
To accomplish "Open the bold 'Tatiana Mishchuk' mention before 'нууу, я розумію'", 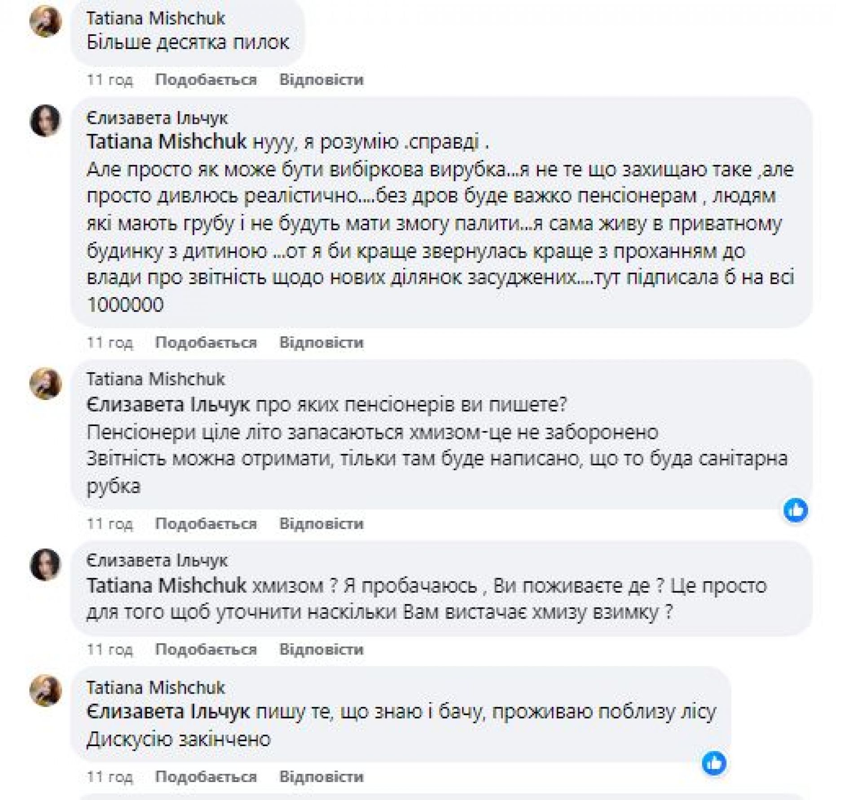I will pyautogui.click(x=167, y=142).
